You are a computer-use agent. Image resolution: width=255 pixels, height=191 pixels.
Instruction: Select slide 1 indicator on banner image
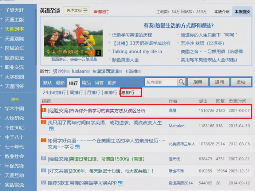click(91, 53)
